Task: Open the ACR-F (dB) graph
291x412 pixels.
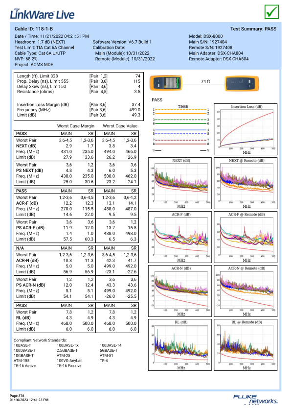Action: (x=180, y=237)
